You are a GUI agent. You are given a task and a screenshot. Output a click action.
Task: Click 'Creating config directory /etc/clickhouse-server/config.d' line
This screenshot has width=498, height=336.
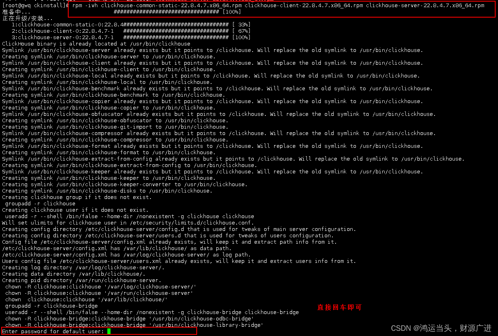click(x=179, y=229)
